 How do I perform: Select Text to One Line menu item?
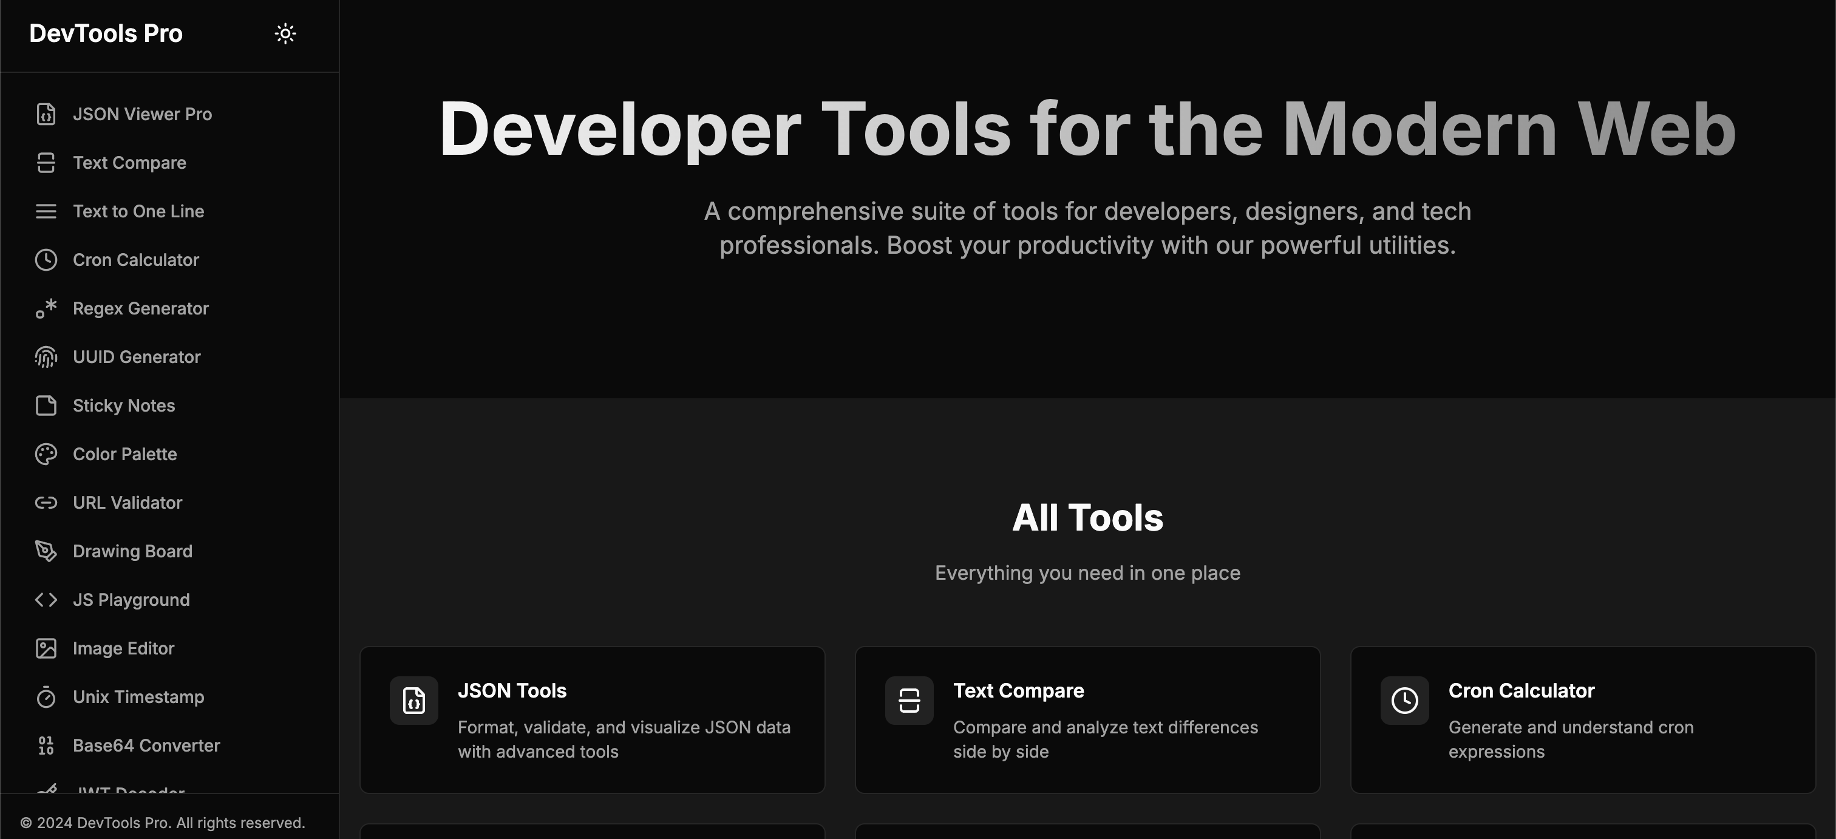tap(138, 211)
